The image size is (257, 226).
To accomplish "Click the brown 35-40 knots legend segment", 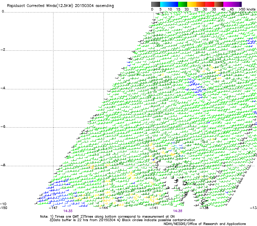I will click(x=219, y=4).
